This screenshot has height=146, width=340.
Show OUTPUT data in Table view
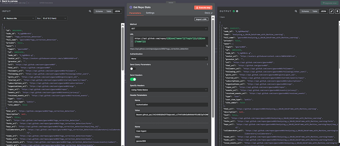tap(315, 11)
